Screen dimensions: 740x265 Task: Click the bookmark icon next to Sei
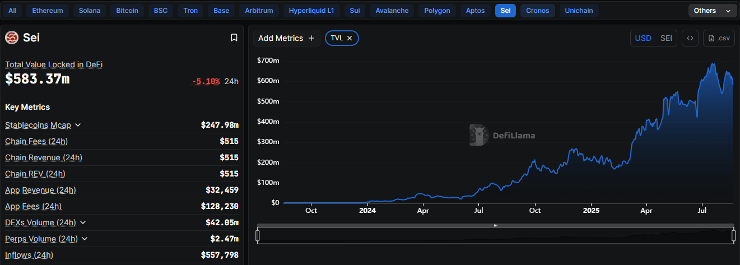(x=234, y=38)
